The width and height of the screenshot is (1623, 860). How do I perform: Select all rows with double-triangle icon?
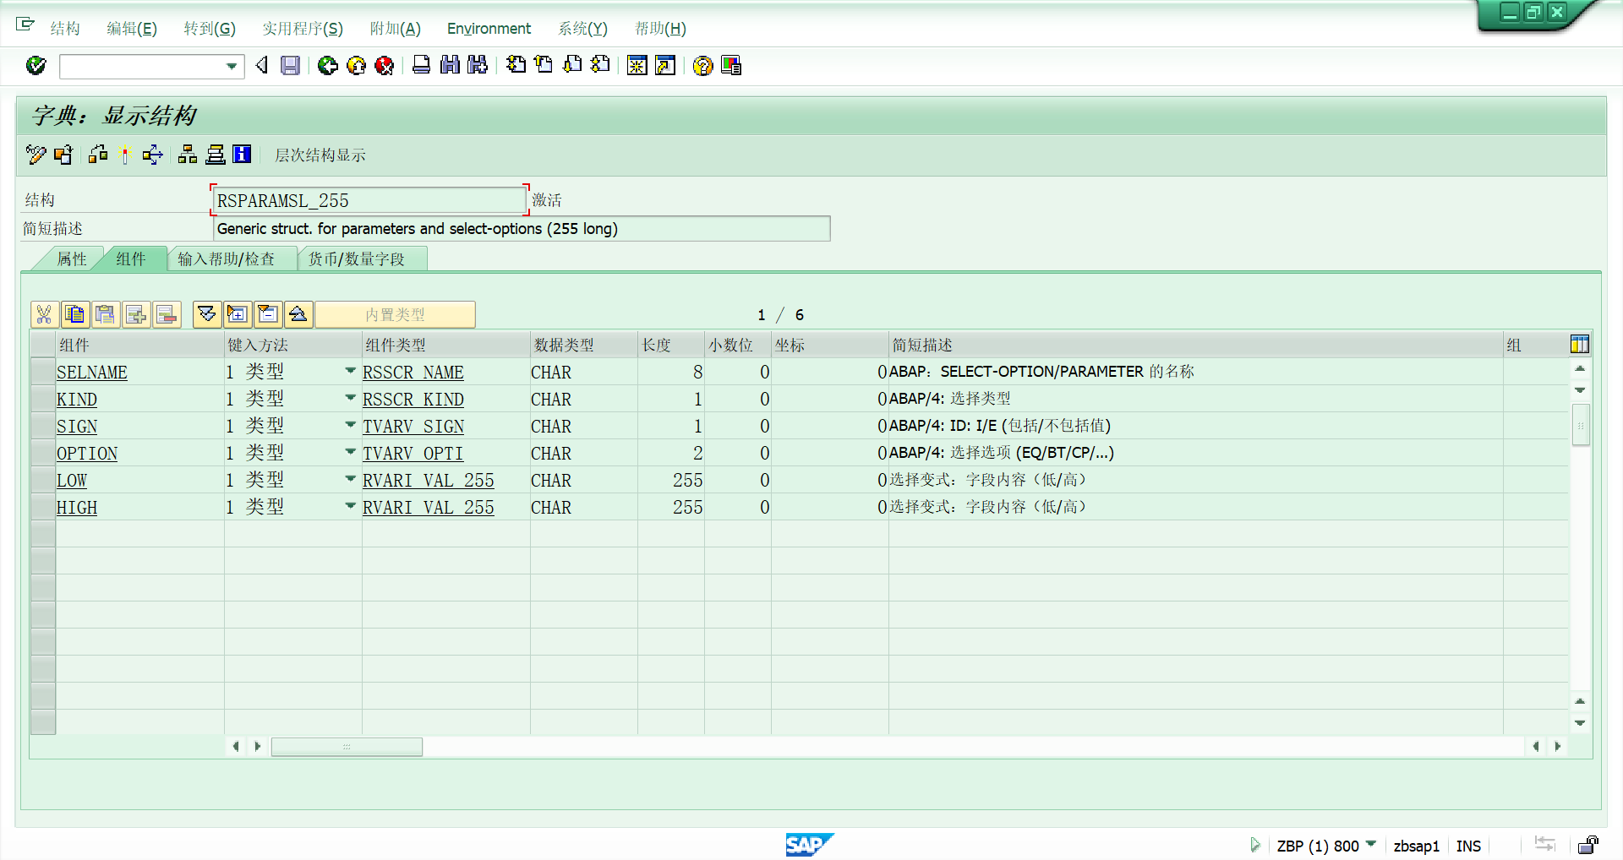point(206,314)
